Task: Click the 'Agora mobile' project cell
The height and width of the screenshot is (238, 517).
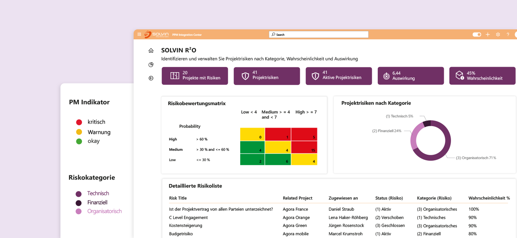Action: pyautogui.click(x=295, y=234)
